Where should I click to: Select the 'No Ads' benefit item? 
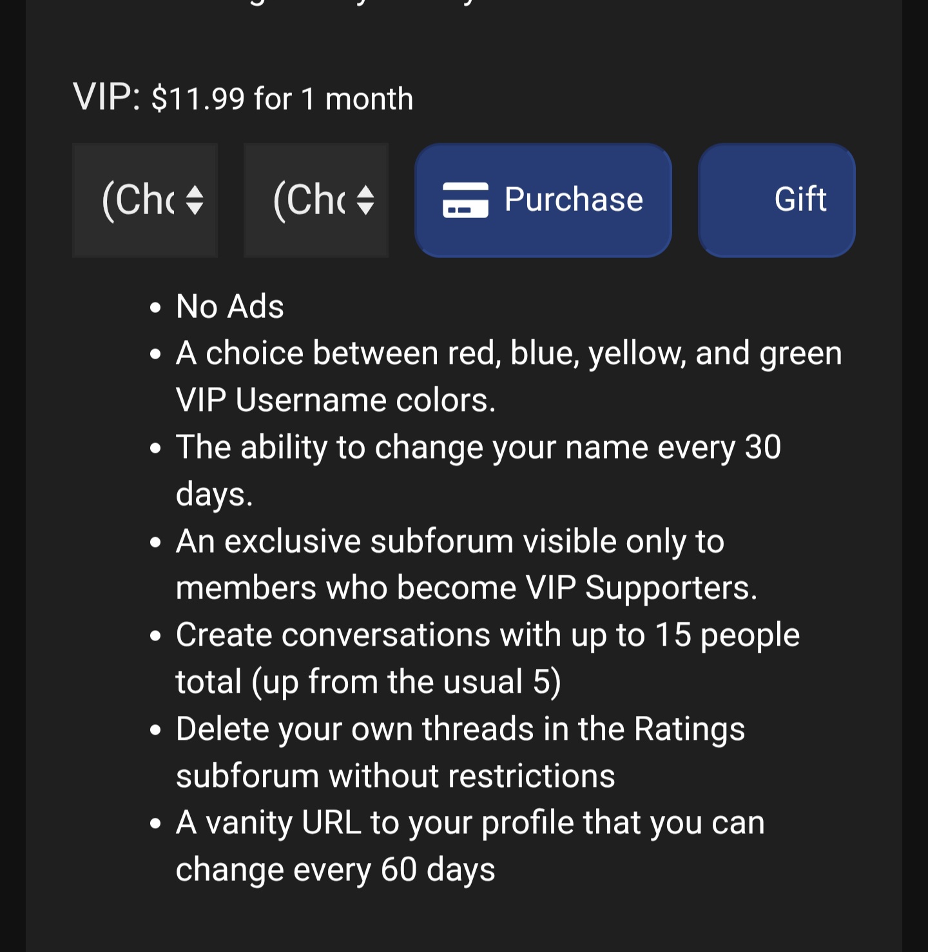230,306
